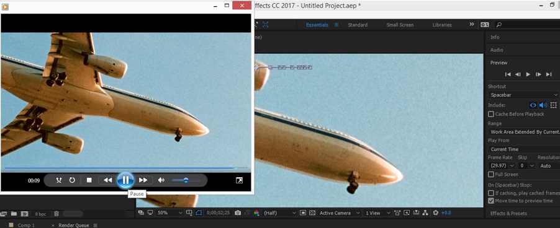Enable the Full Screen checkbox
The width and height of the screenshot is (560, 228).
click(491, 175)
